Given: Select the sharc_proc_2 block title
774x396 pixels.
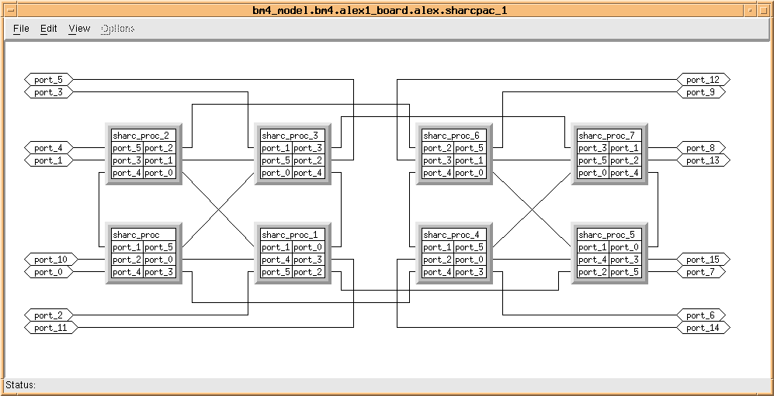Looking at the screenshot, I should tap(144, 136).
